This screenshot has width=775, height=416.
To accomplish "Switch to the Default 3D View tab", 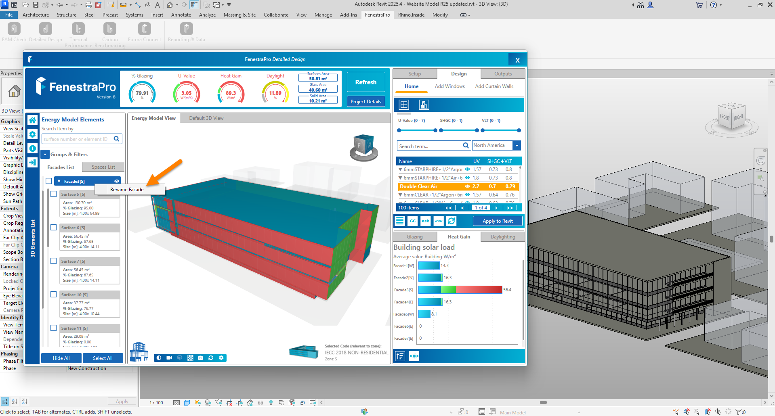I will [206, 118].
